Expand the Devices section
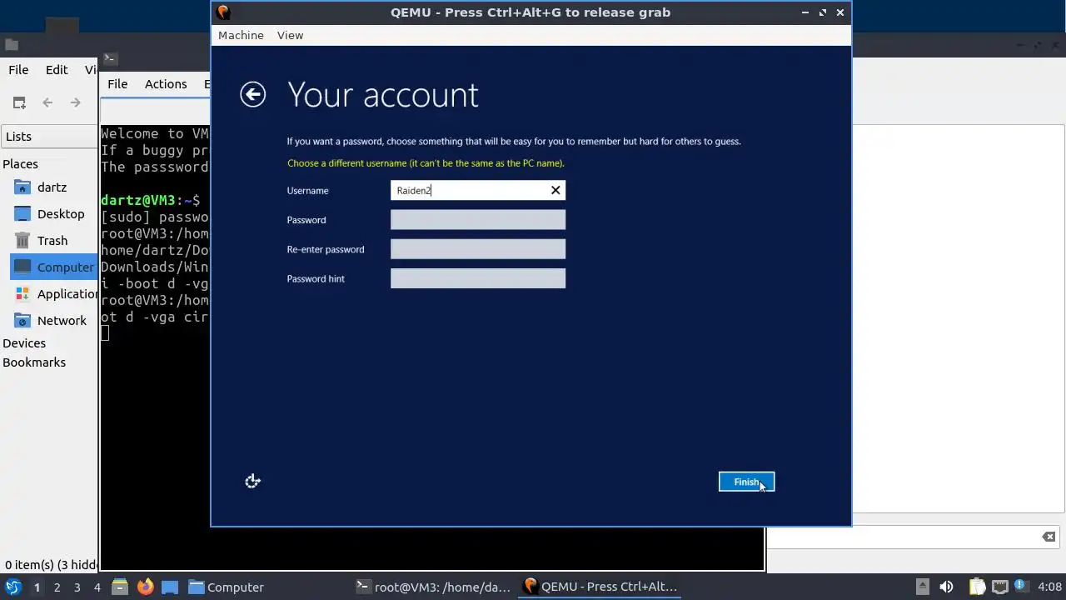This screenshot has height=600, width=1066. (x=24, y=343)
